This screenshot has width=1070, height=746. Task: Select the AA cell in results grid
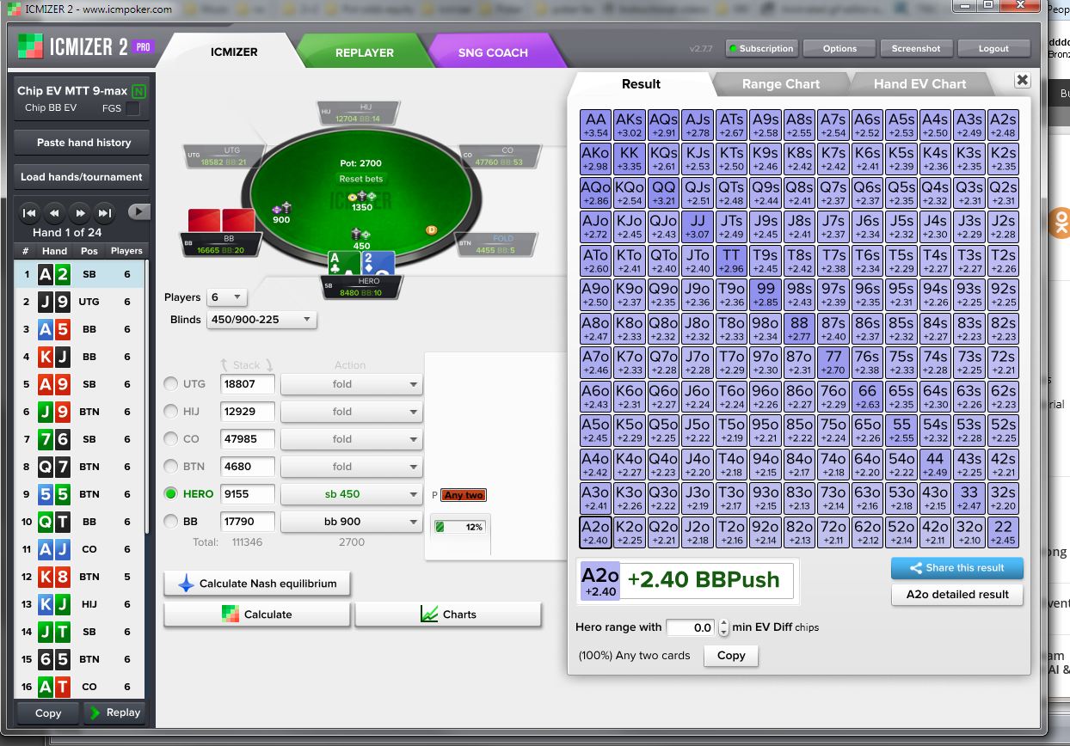pyautogui.click(x=596, y=125)
